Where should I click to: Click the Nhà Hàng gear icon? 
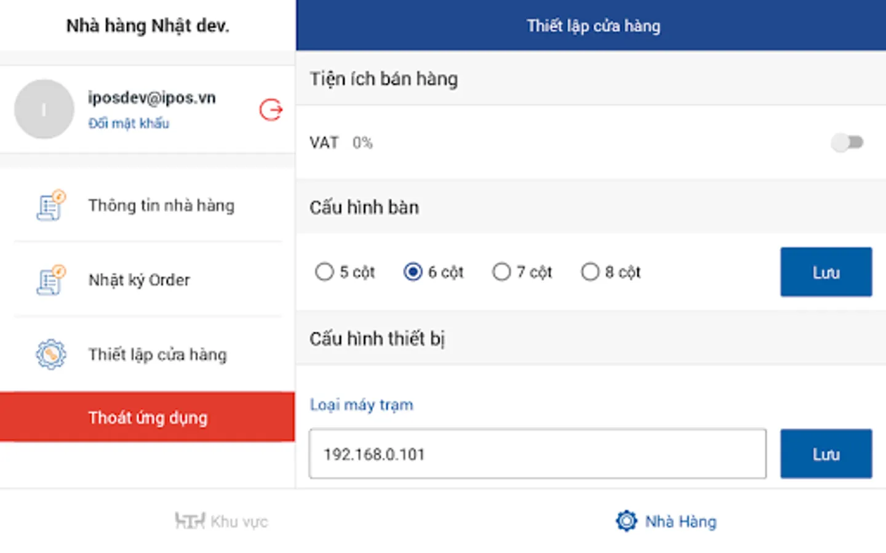626,521
